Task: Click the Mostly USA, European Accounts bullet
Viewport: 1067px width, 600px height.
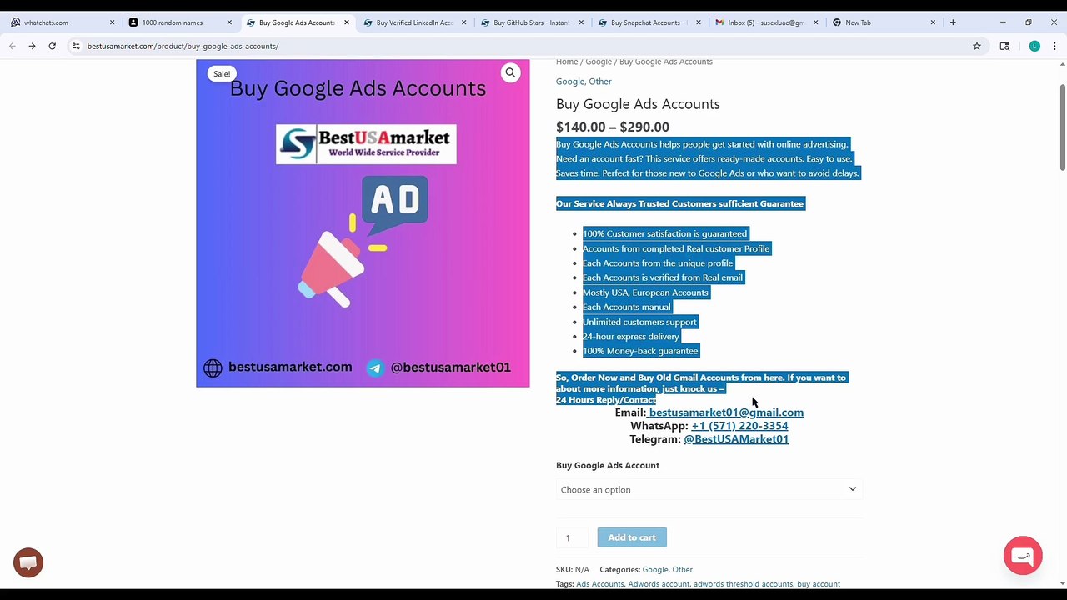Action: (645, 292)
